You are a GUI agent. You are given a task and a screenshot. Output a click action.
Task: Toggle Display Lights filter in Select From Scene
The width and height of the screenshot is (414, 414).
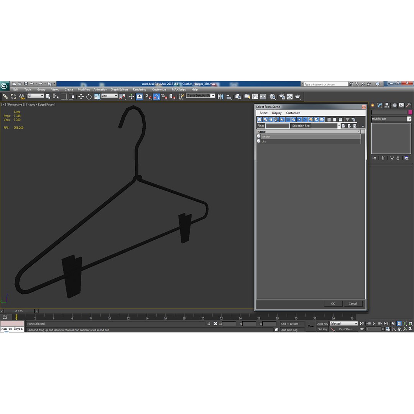click(x=271, y=120)
